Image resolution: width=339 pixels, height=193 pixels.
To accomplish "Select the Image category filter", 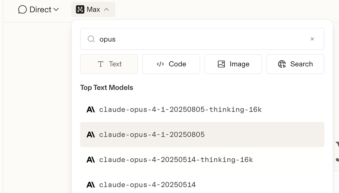I will (x=233, y=64).
